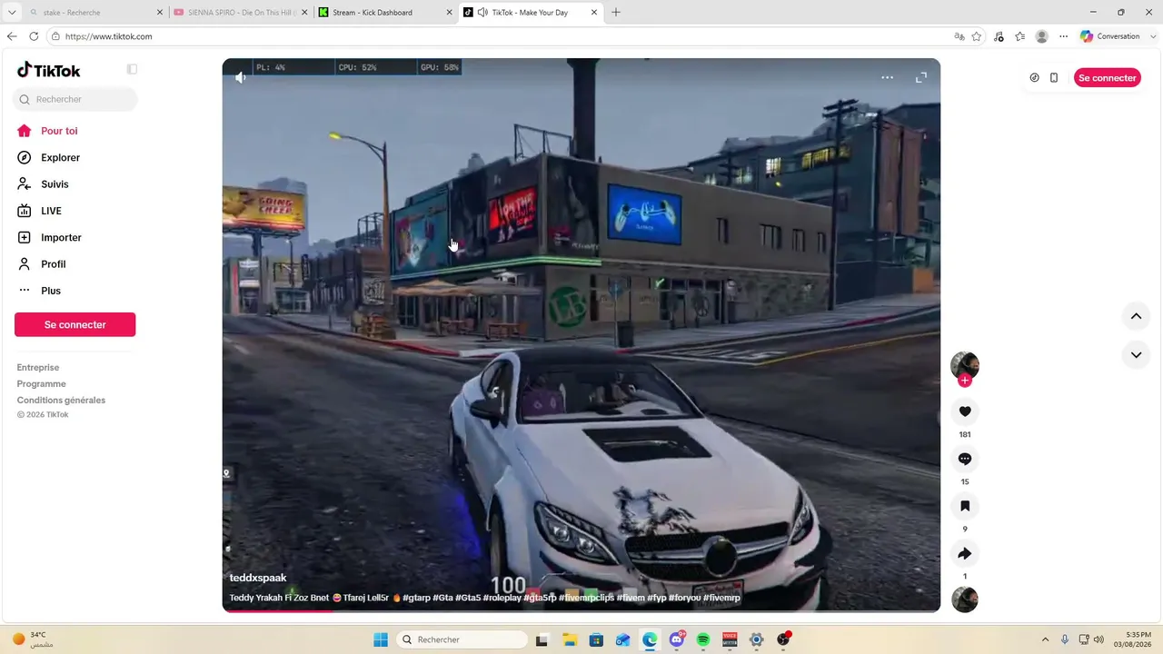
Task: Click the #gtarp hashtag
Action: pos(416,598)
